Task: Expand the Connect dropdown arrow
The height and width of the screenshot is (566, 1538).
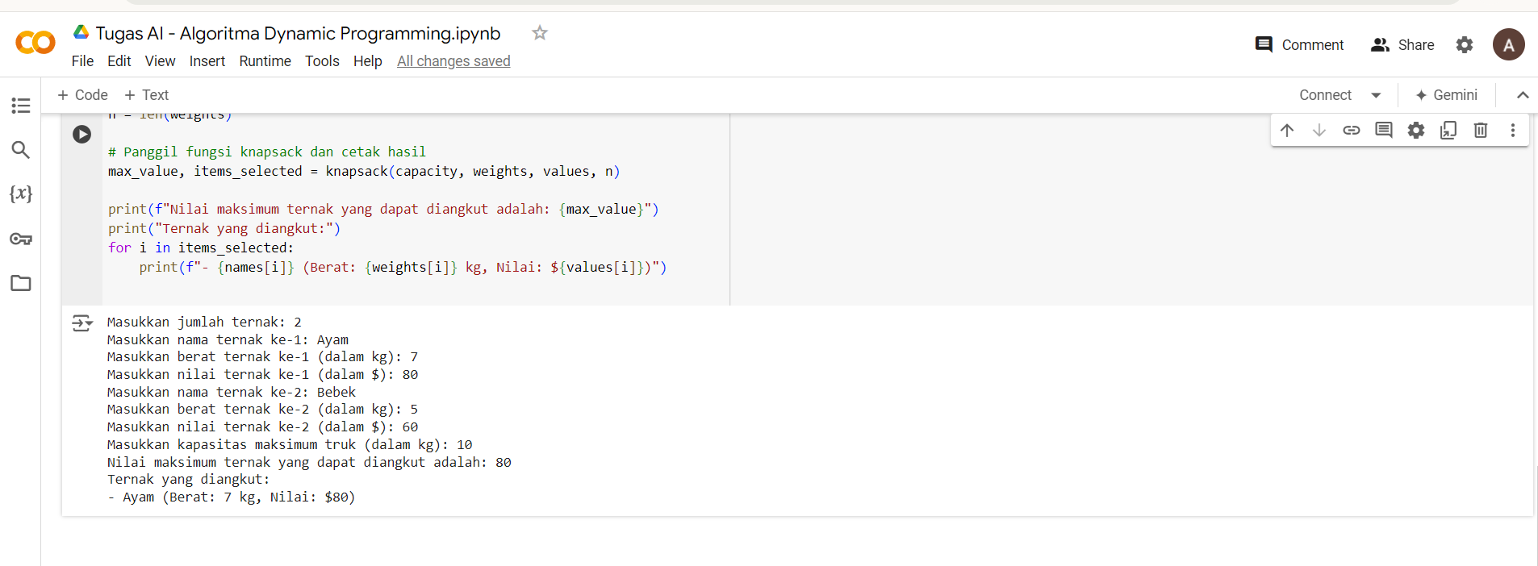Action: [1376, 95]
